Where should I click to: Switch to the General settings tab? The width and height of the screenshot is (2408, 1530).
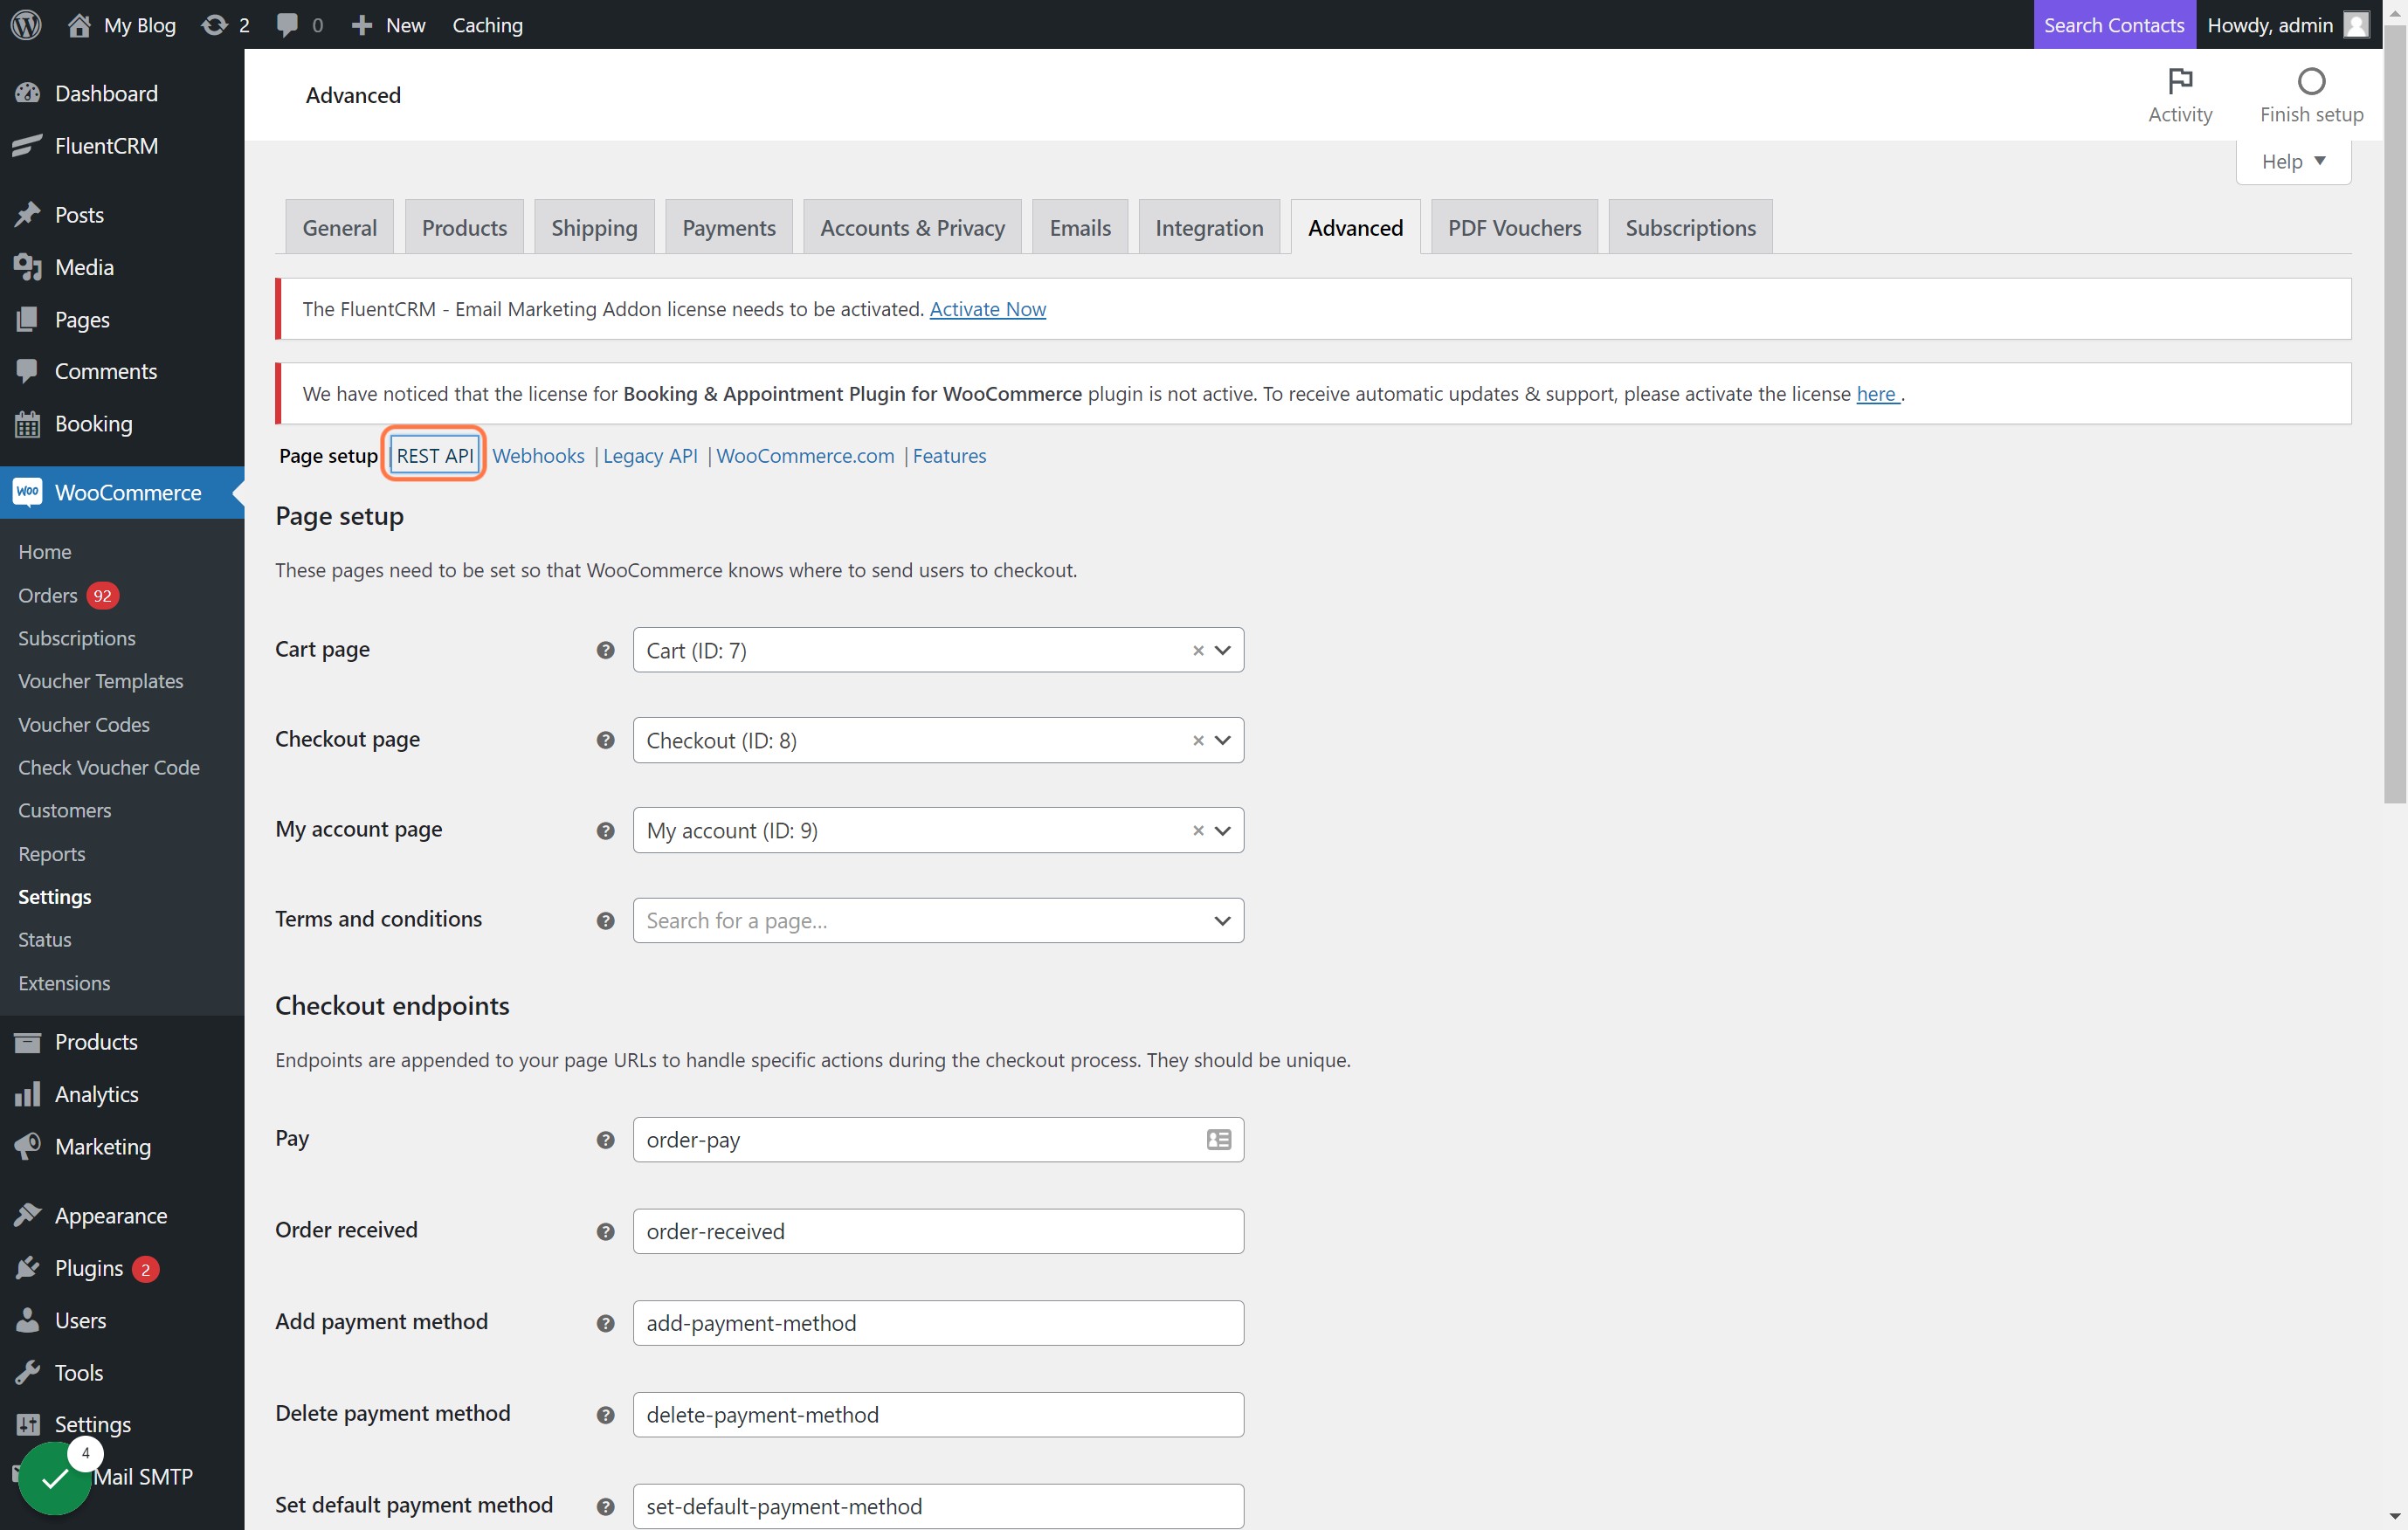coord(340,227)
